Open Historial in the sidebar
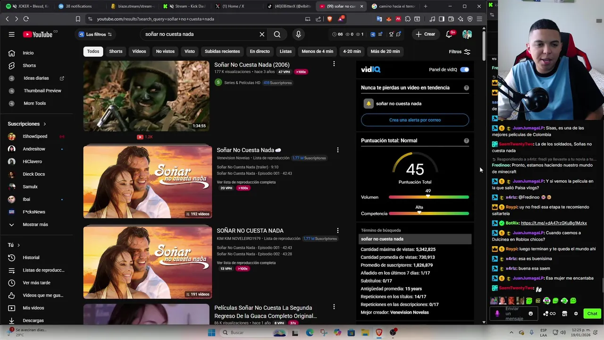Image resolution: width=604 pixels, height=340 pixels. click(x=31, y=257)
